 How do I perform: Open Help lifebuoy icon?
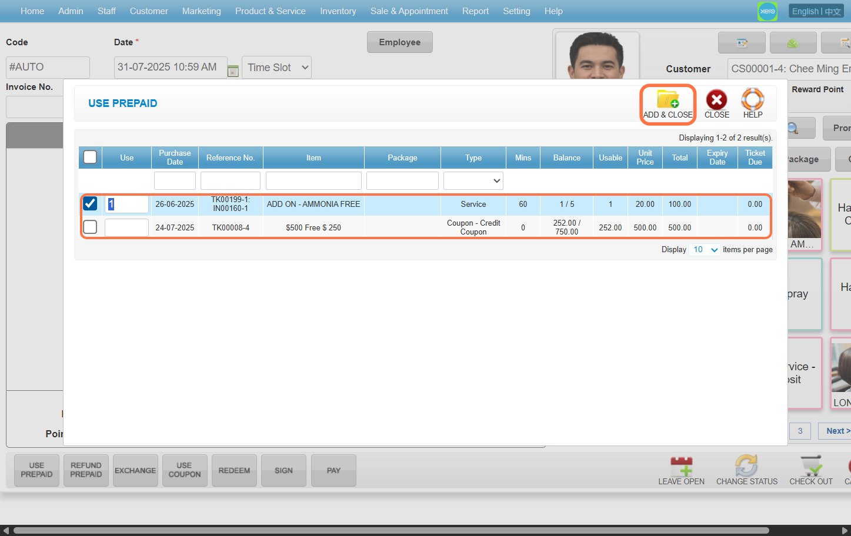752,100
